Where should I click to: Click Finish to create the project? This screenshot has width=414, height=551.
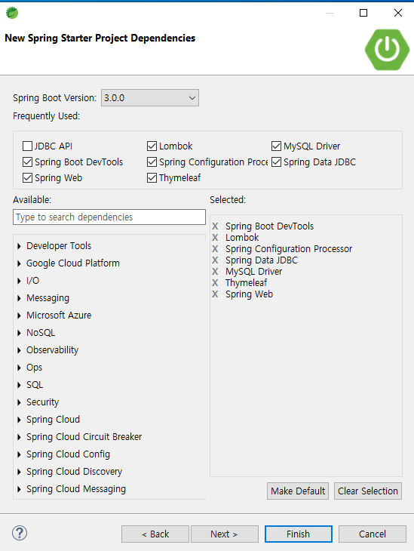298,534
